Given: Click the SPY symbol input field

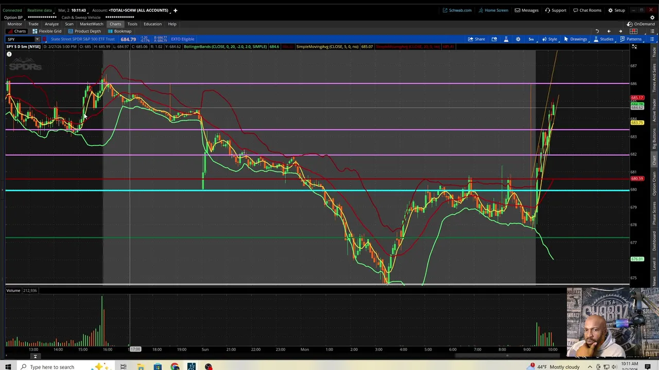Looking at the screenshot, I should click(x=21, y=39).
